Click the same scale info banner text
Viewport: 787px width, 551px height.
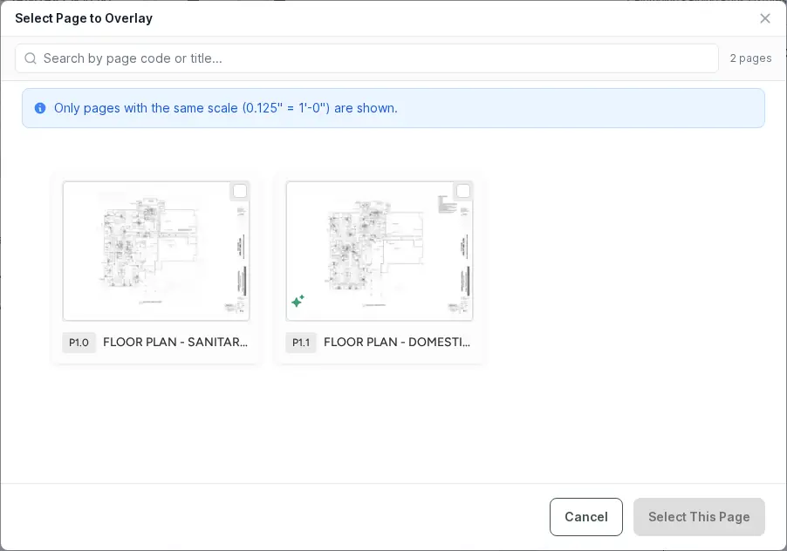coord(226,108)
